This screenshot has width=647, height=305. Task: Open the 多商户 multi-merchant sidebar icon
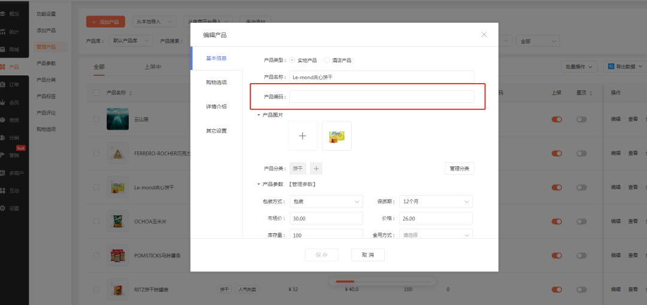(x=3, y=173)
